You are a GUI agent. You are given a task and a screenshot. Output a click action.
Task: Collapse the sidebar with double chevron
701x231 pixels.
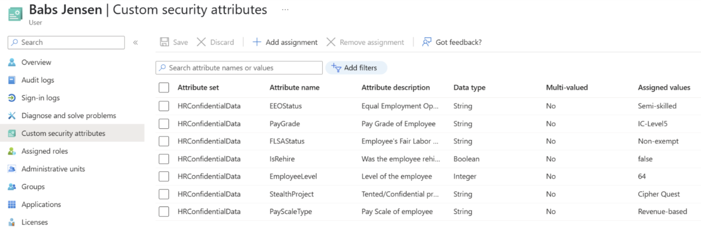135,43
